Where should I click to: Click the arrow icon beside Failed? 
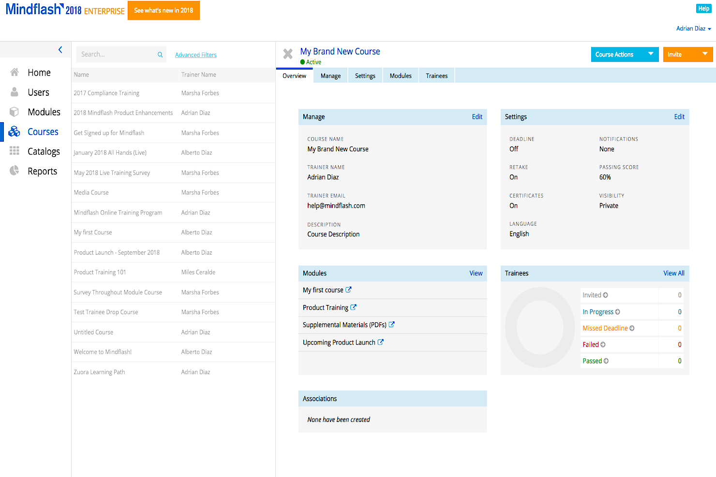point(603,345)
